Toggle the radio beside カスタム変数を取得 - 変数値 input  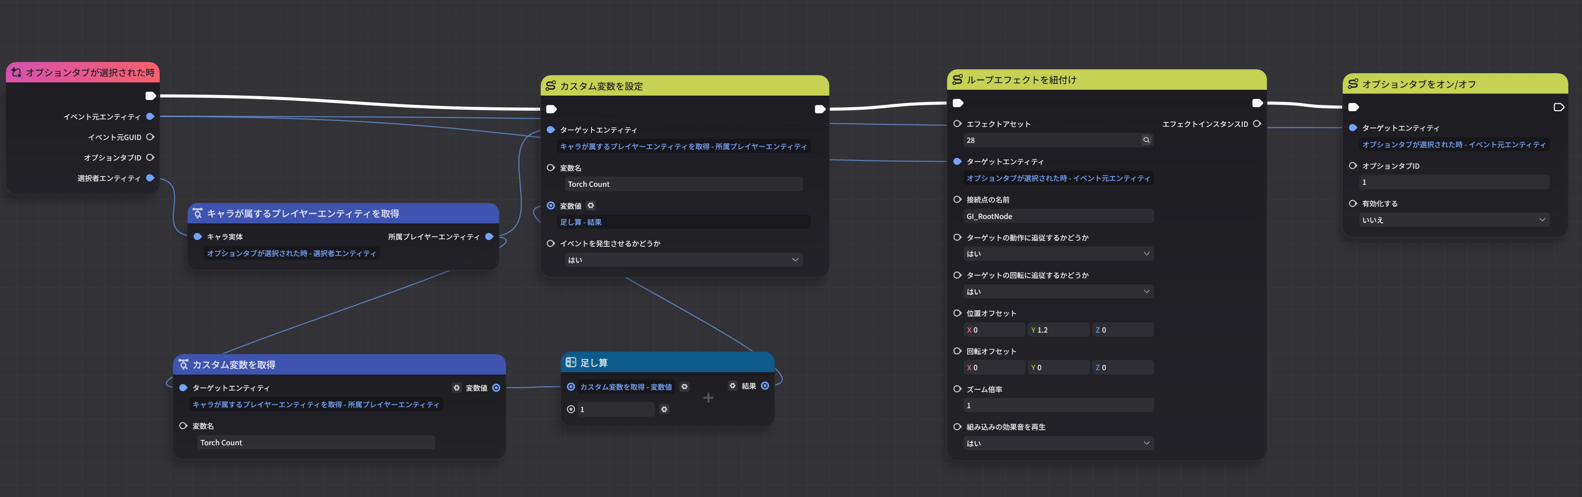572,387
